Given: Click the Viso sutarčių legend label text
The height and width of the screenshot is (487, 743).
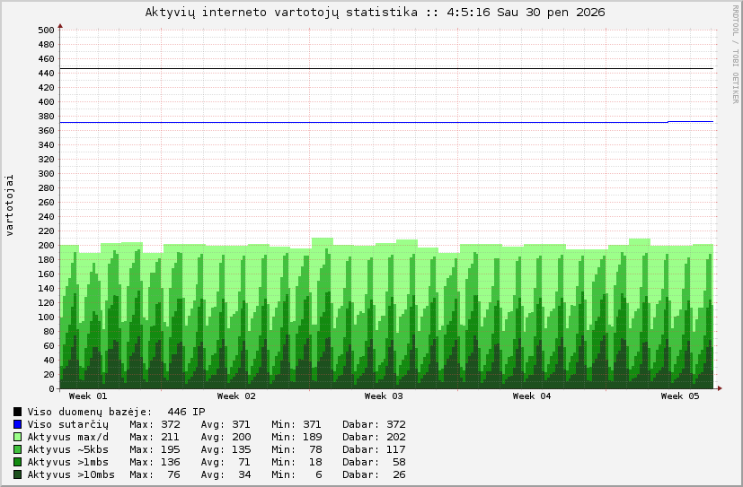Looking at the screenshot, I should (x=67, y=424).
